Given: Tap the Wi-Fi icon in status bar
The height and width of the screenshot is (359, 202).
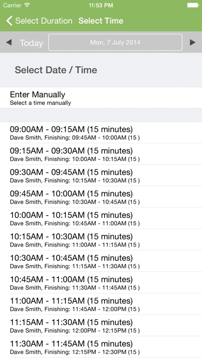Looking at the screenshot, I should tap(27, 5).
